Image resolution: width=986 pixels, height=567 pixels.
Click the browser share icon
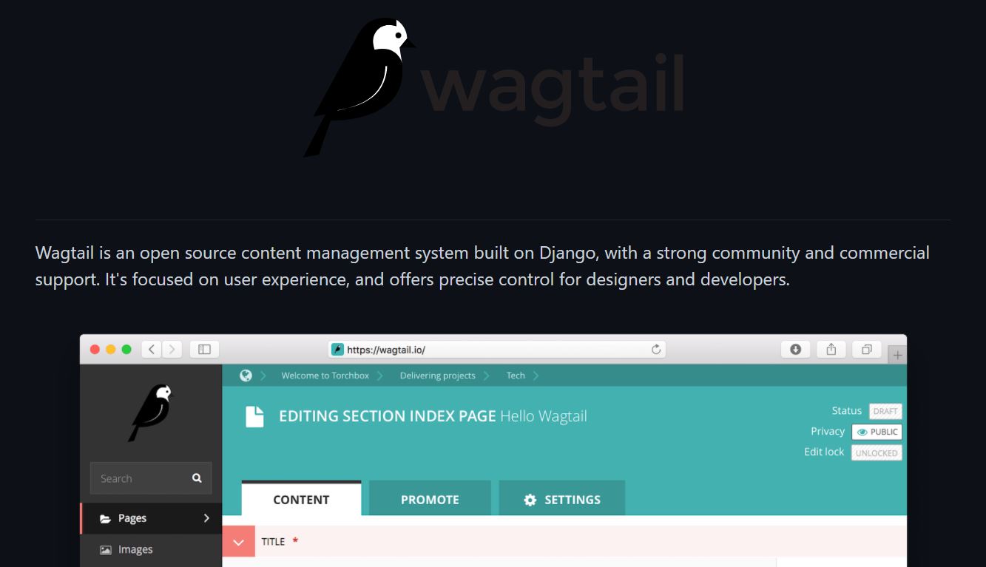coord(831,350)
